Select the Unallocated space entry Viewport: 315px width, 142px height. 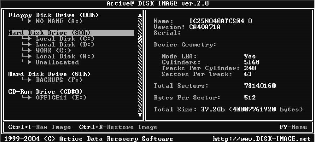coord(57,62)
